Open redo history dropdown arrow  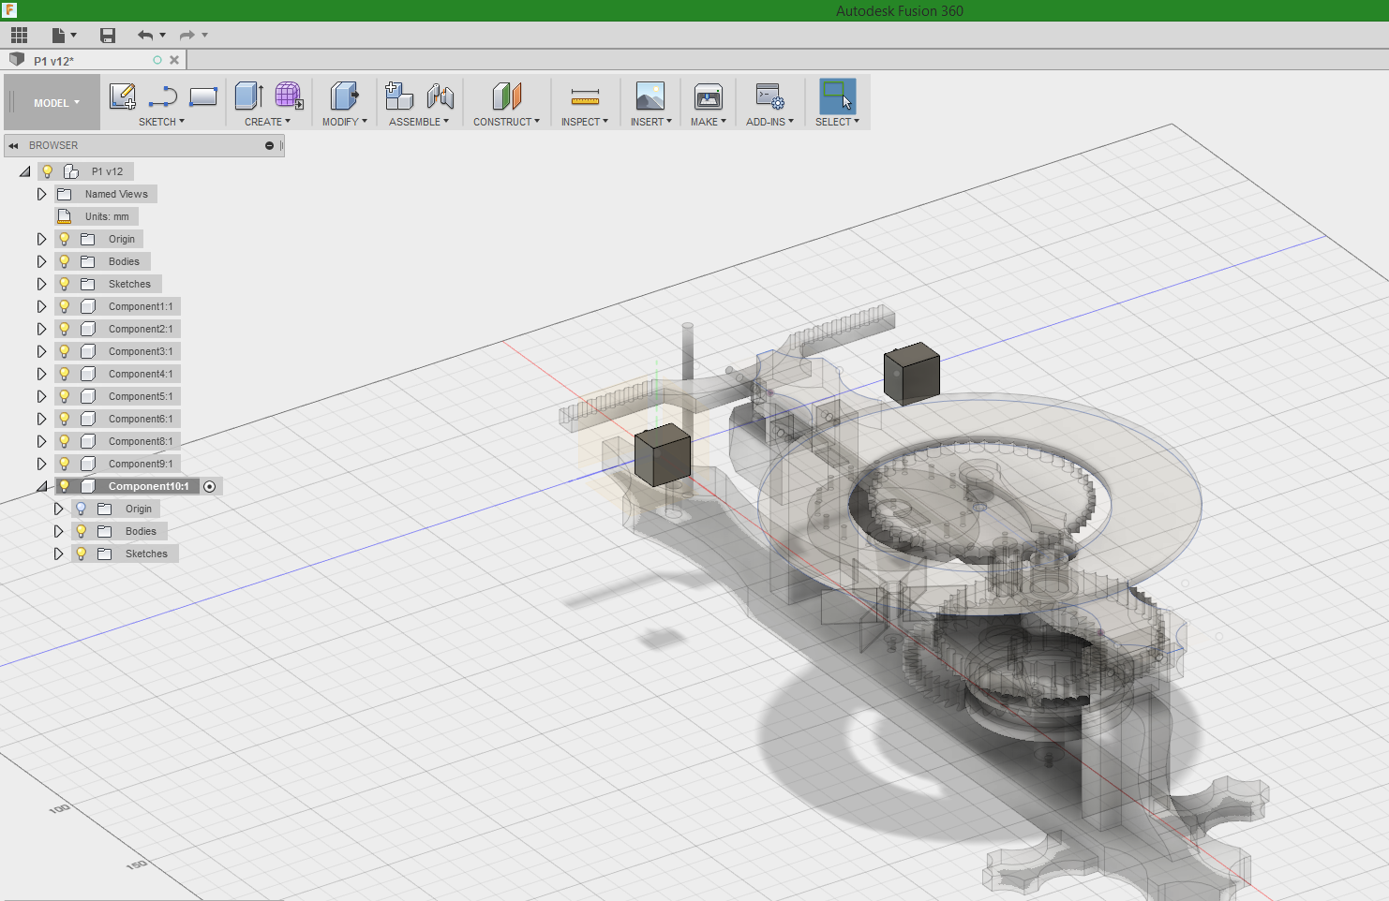(x=204, y=36)
